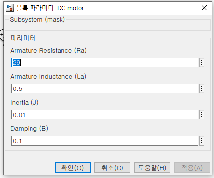Focus the Inertia (J) field with 0.01
214x178 pixels.
pos(105,115)
